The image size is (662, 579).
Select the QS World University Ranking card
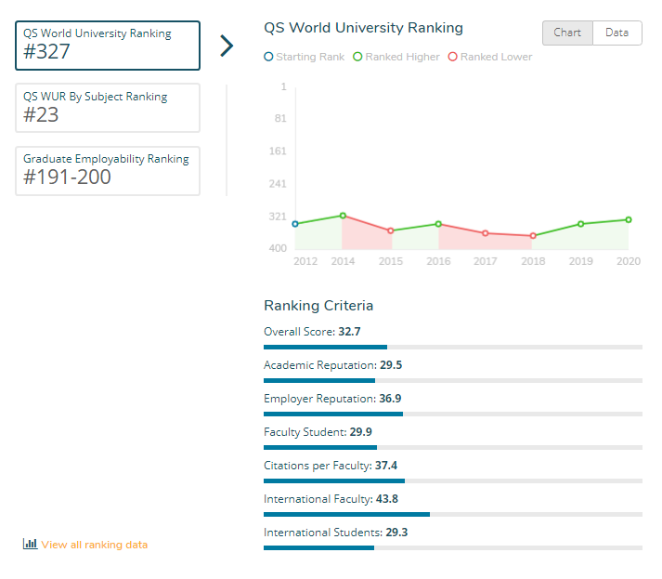click(x=108, y=46)
